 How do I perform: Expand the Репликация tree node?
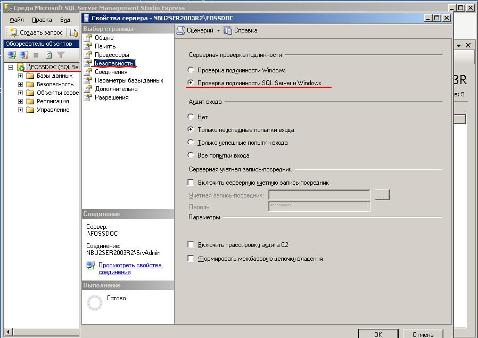[20, 102]
